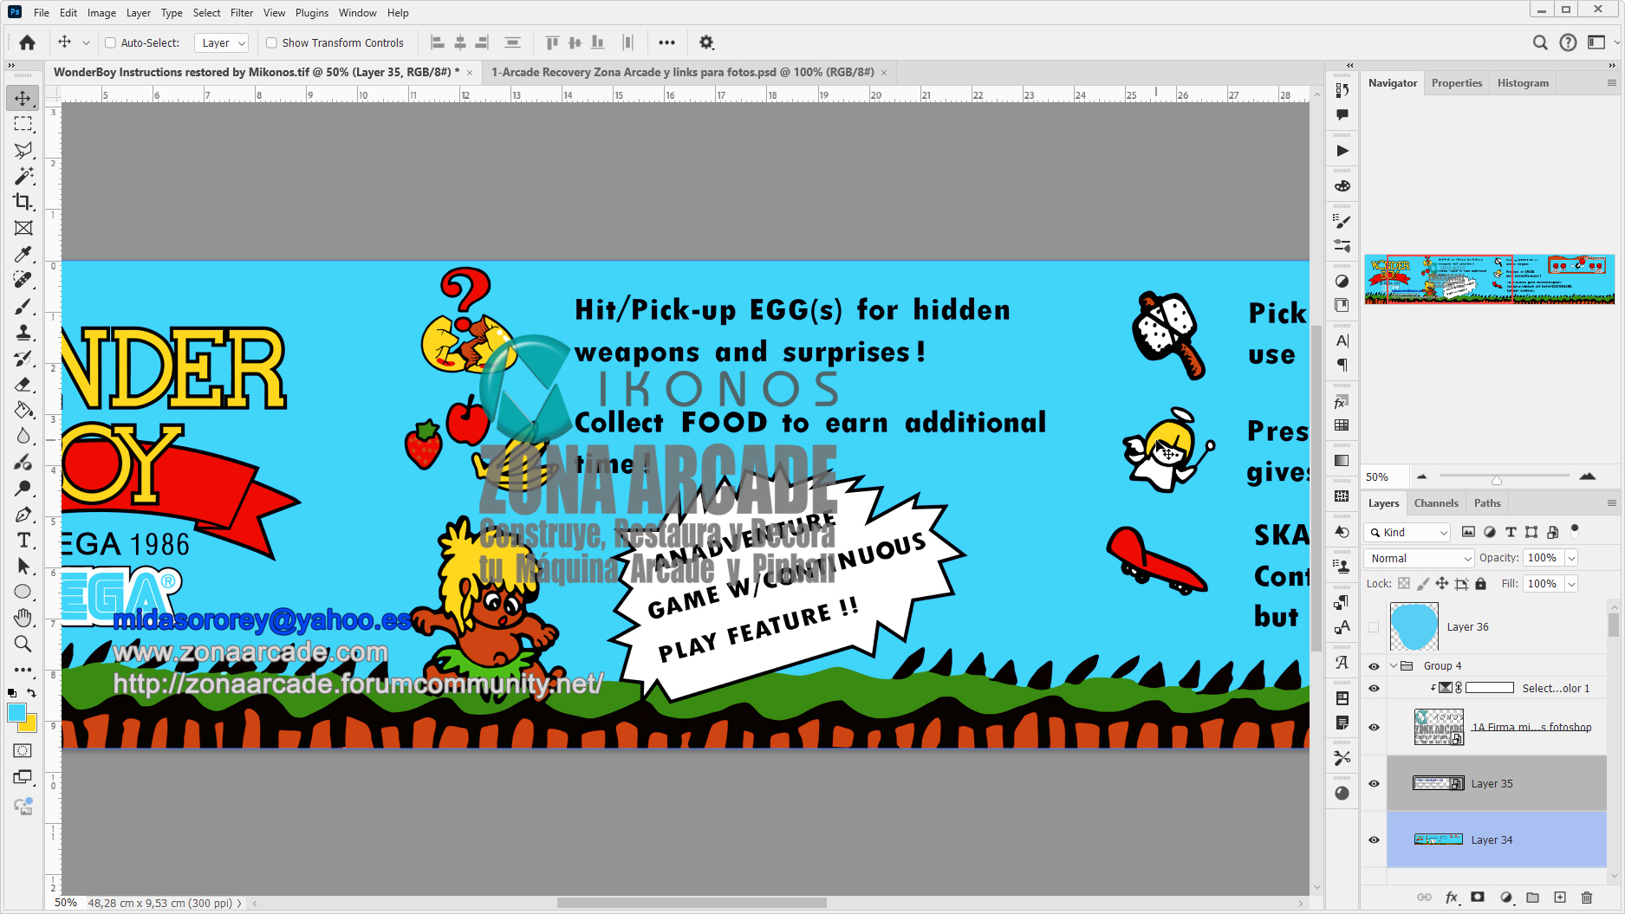Select the Clone Stamp tool

click(23, 333)
